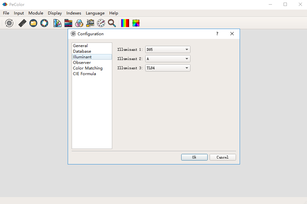Click the Cancel button
Viewport: 307px width, 204px height.
[222, 157]
